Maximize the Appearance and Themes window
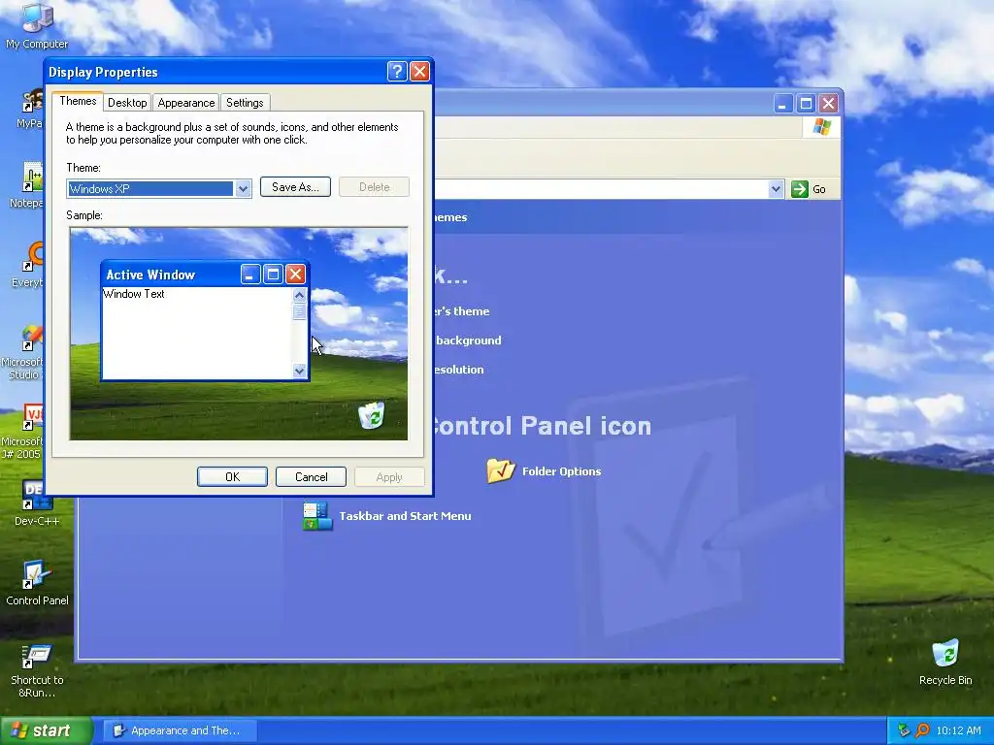Screen dimensions: 994x745 (806, 103)
